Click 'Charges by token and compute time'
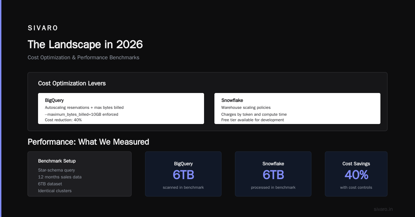The image size is (415, 217). (254, 114)
